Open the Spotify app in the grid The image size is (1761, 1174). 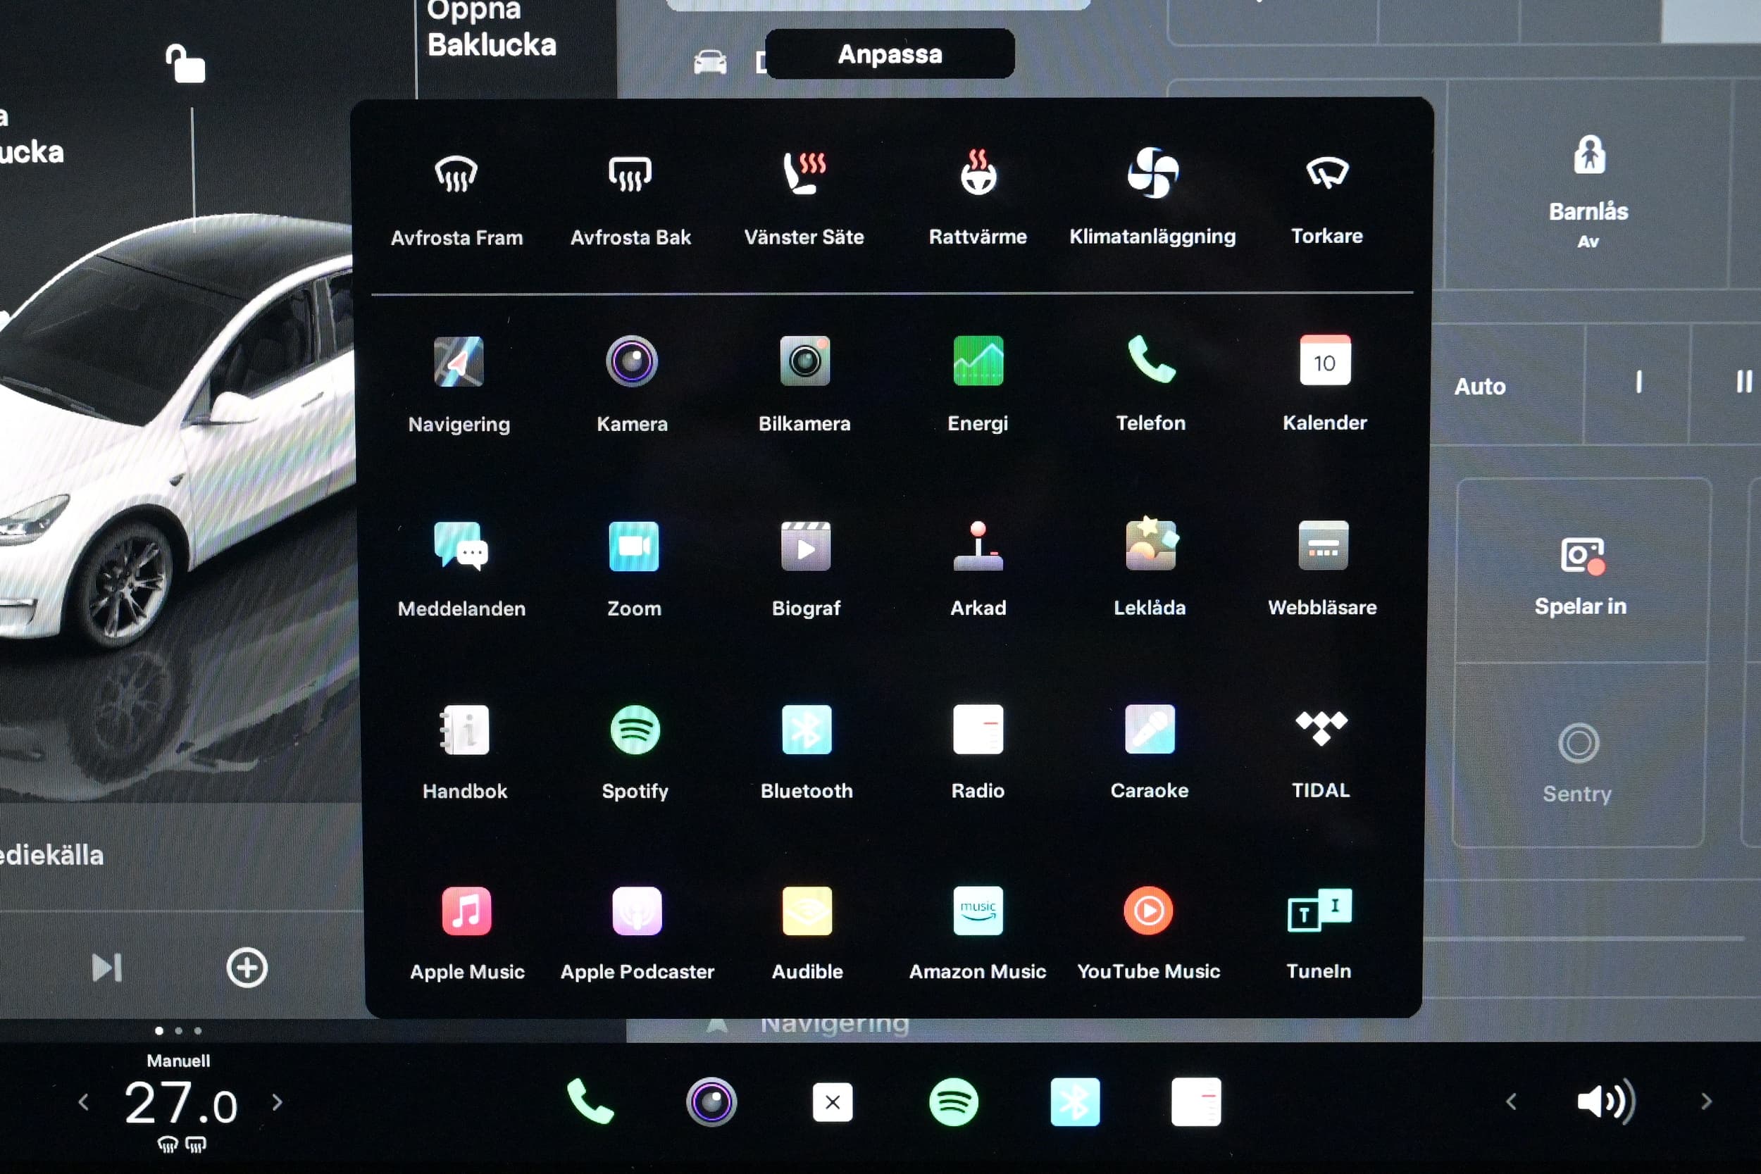635,731
